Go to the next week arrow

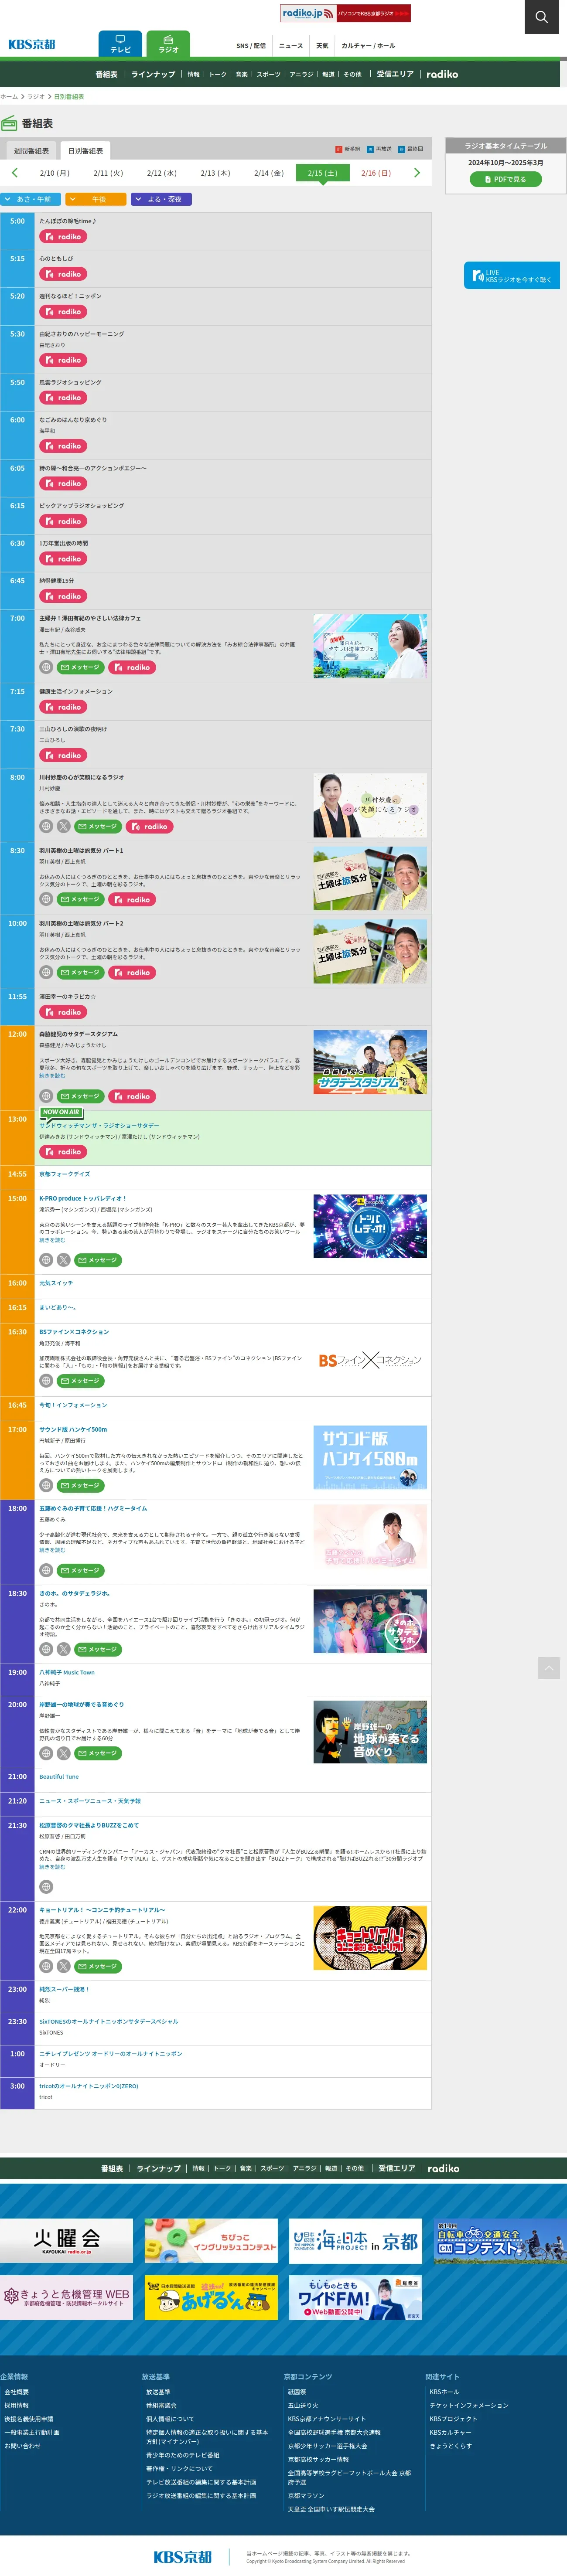click(x=417, y=173)
